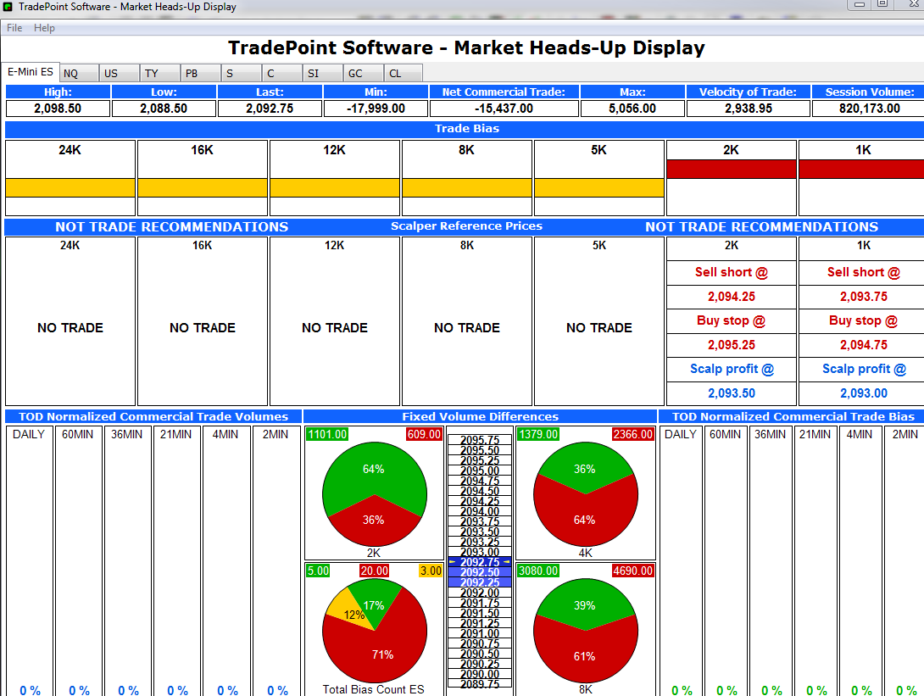This screenshot has width=924, height=696.
Task: Click the red 2366.00 value above 4K pie
Action: tap(633, 434)
